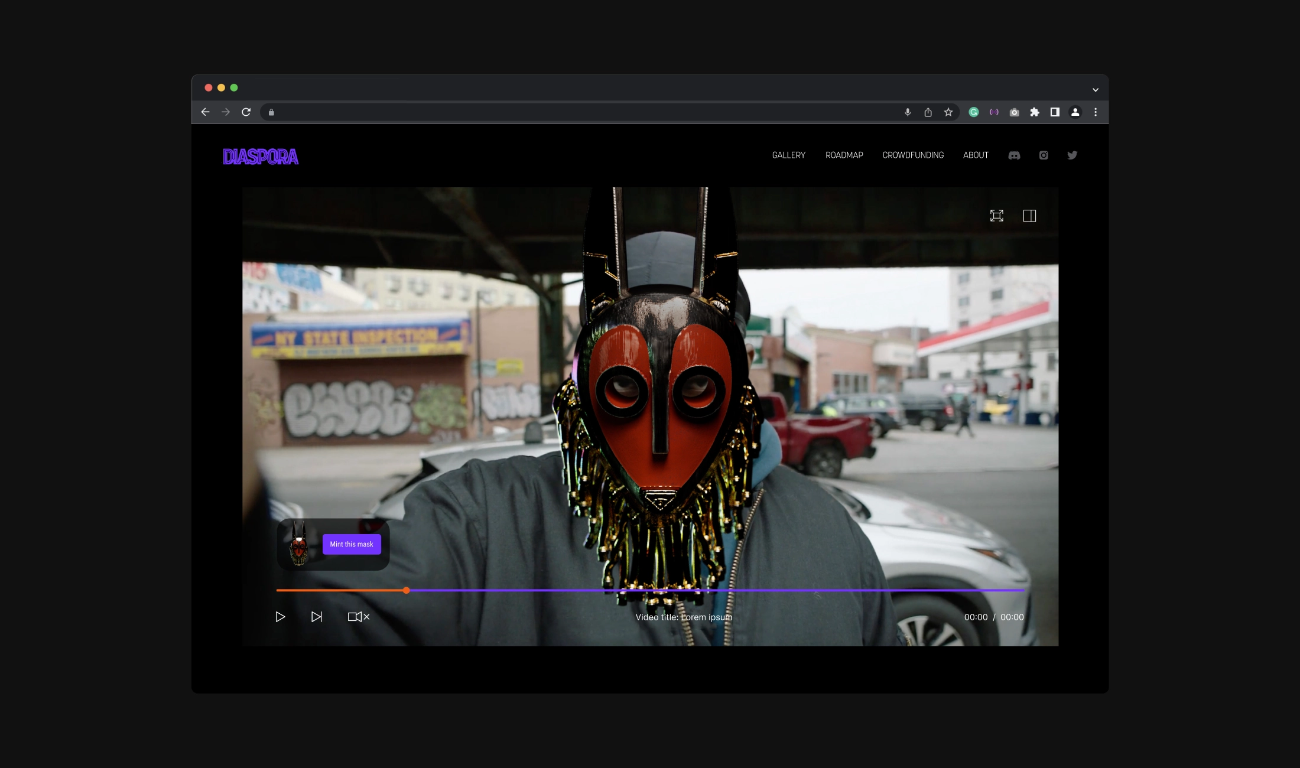
Task: Open the GALLERY page
Action: tap(789, 155)
